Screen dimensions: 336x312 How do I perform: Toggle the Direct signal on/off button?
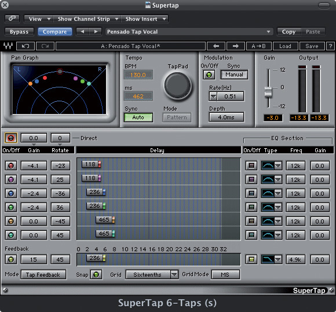point(10,138)
